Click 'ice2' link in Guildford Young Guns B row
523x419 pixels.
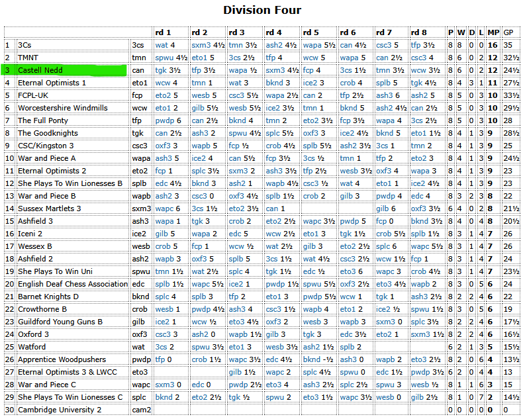click(162, 322)
